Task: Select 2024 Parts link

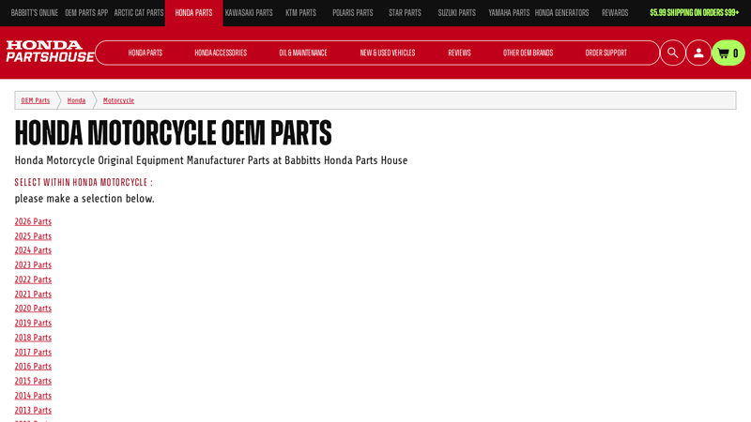Action: click(x=33, y=250)
